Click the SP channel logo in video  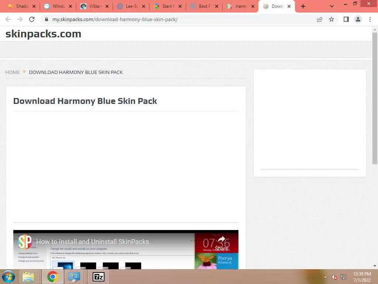pyautogui.click(x=25, y=241)
